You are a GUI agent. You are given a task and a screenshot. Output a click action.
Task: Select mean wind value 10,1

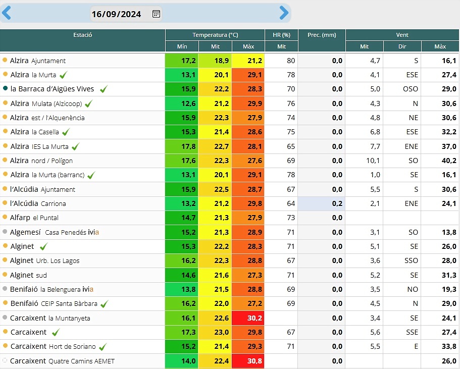[364, 161]
